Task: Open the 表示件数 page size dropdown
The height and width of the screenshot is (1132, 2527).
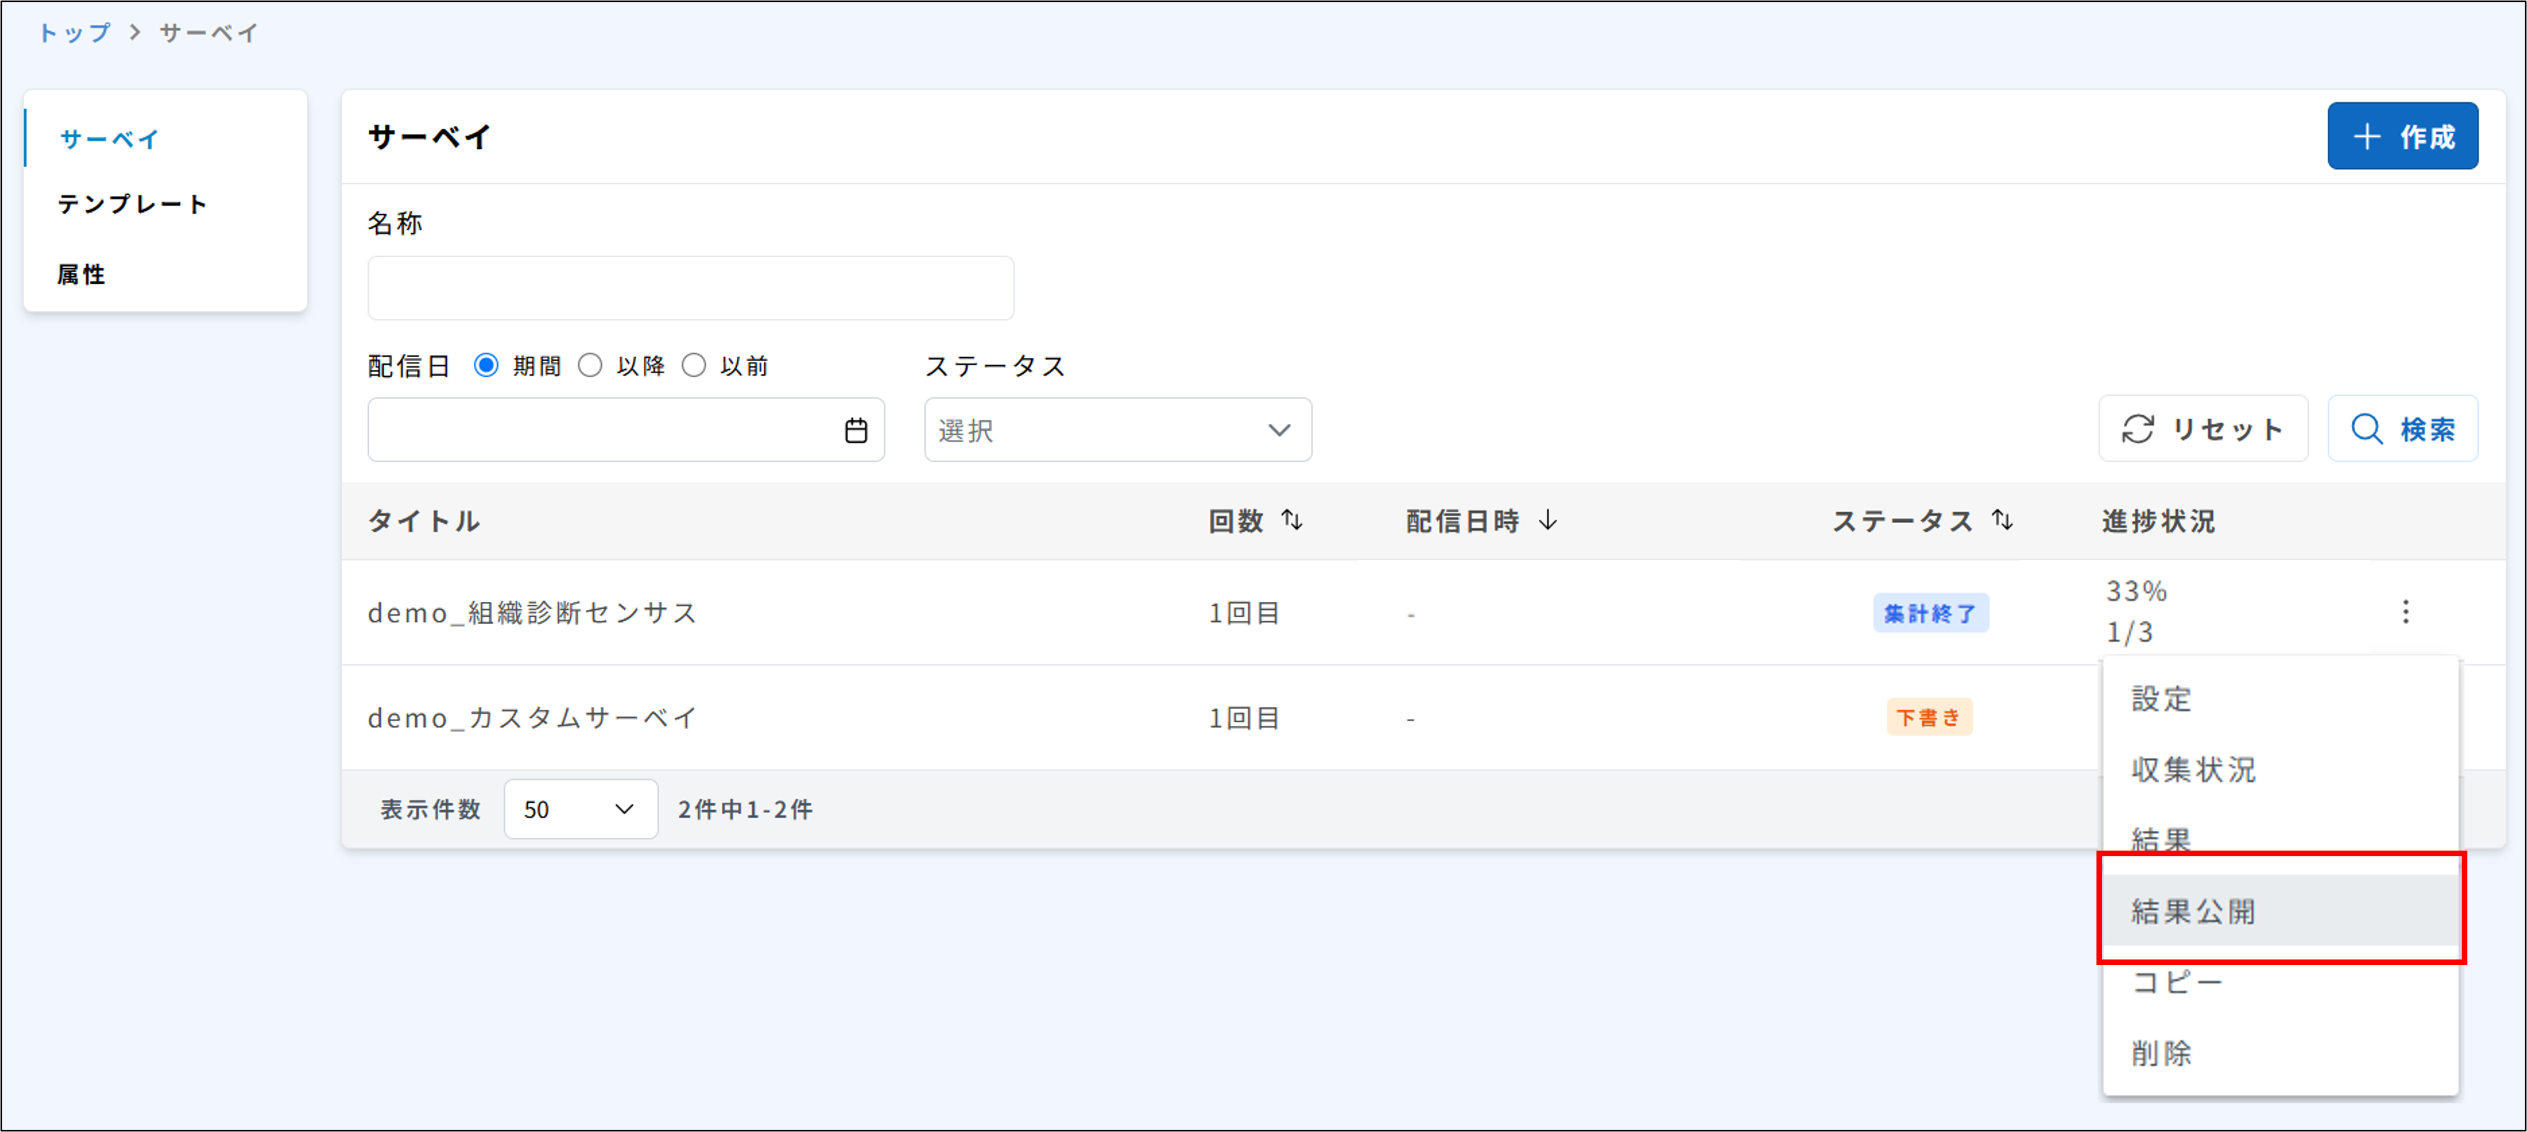Action: click(x=580, y=808)
